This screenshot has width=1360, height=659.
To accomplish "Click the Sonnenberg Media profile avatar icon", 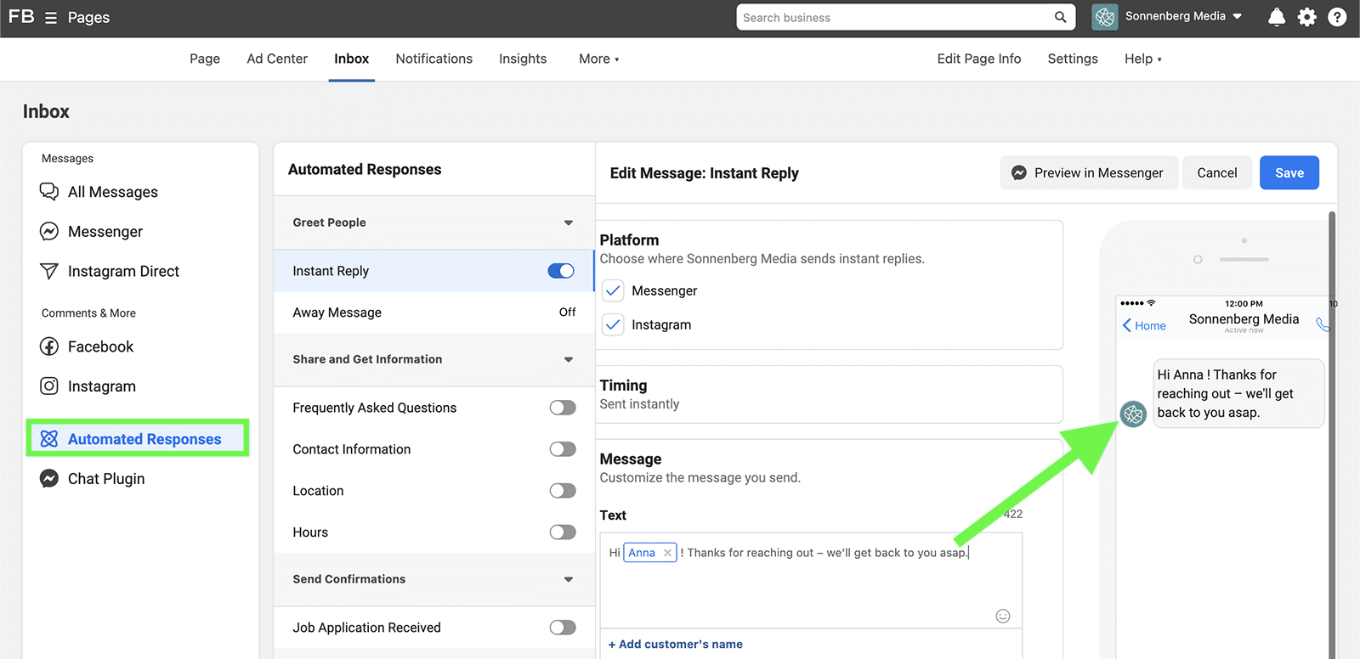I will [1104, 17].
